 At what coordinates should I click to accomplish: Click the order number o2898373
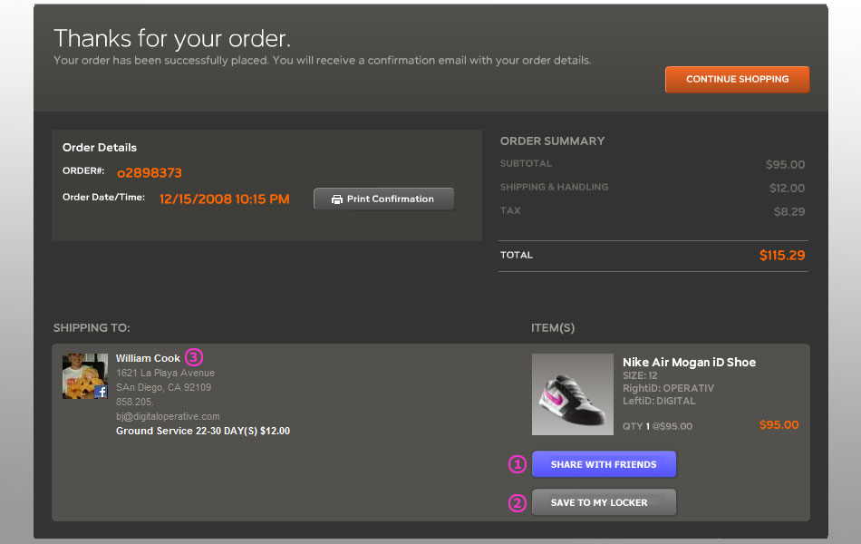[x=150, y=173]
